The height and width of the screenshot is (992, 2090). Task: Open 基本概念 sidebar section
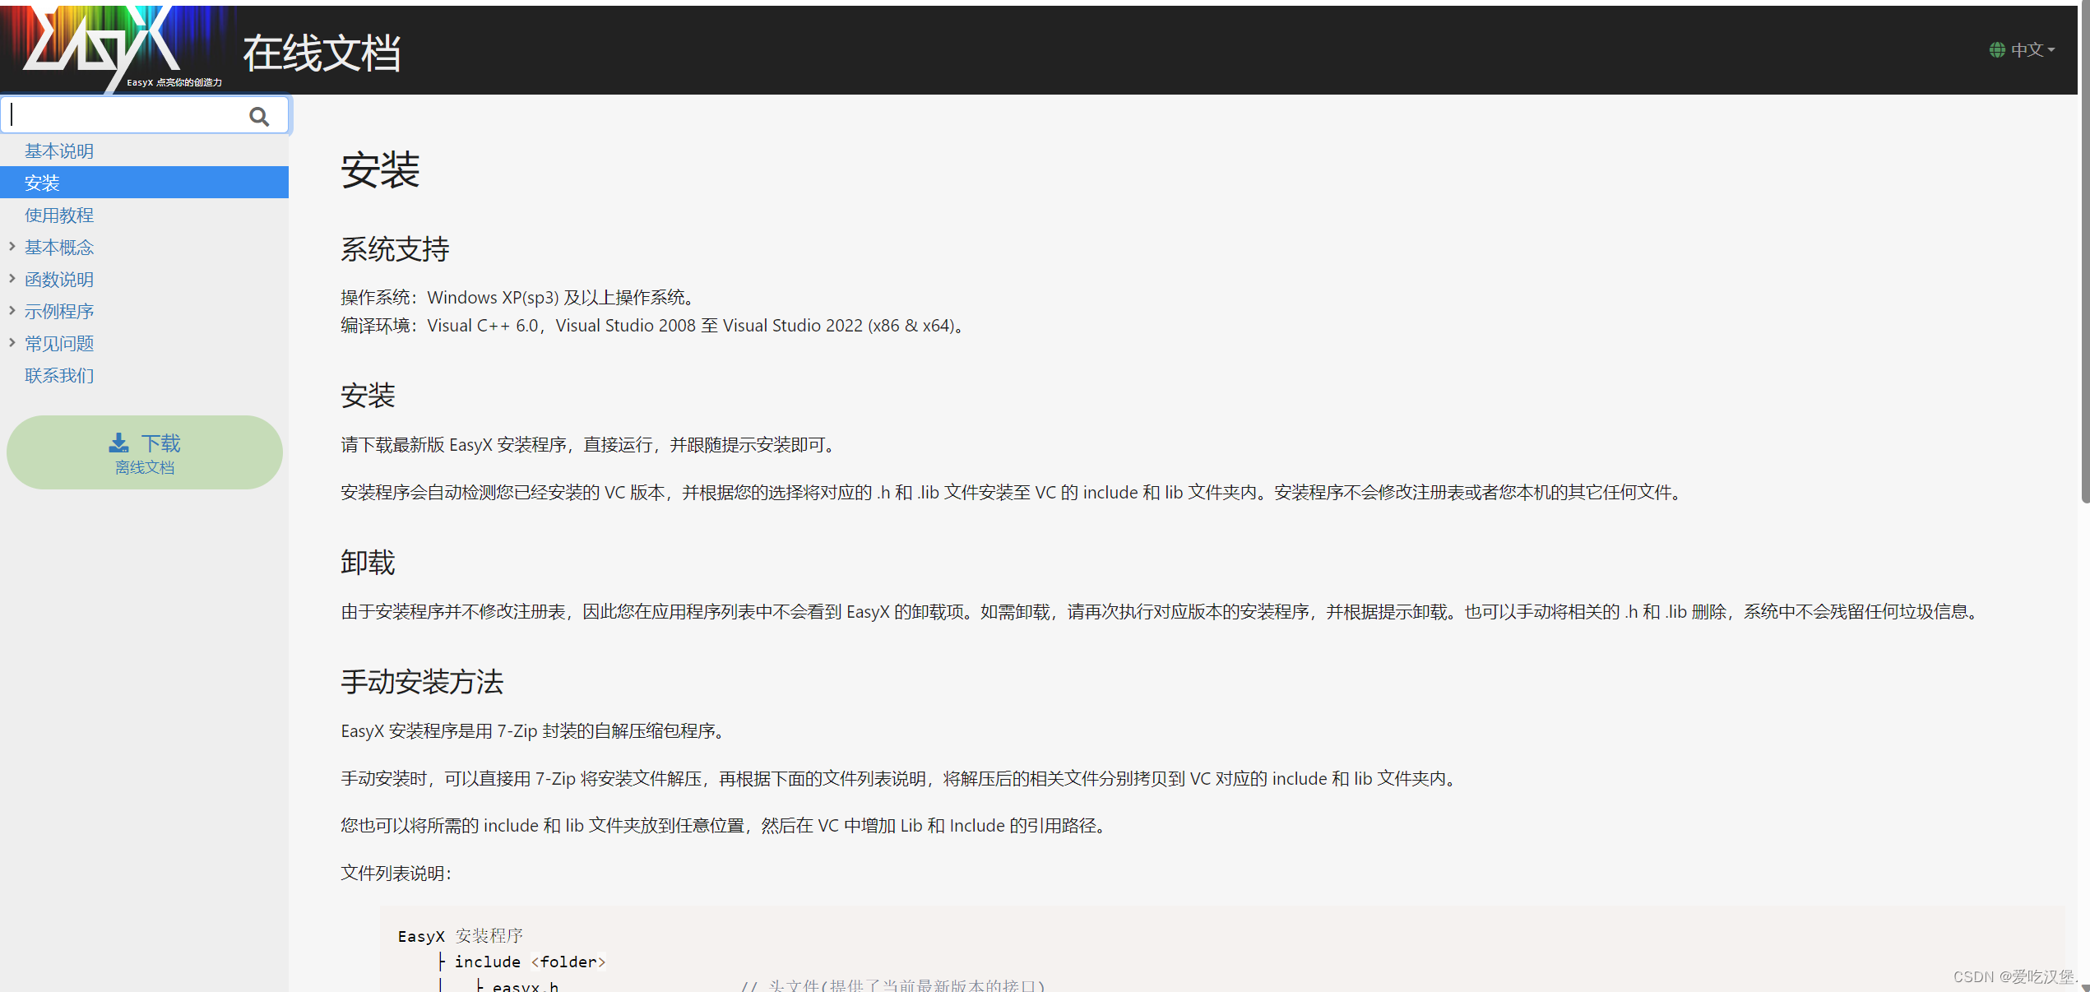(x=59, y=247)
